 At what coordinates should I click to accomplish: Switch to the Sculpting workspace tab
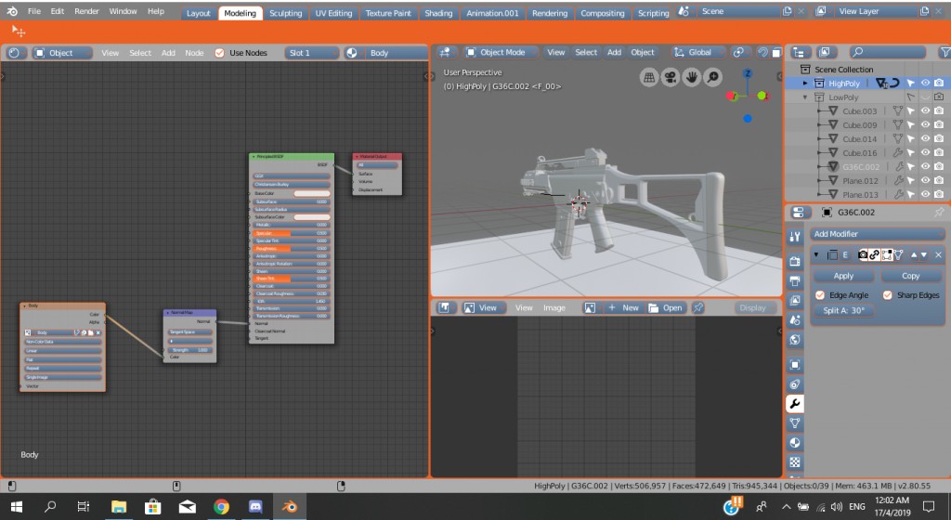pyautogui.click(x=285, y=14)
